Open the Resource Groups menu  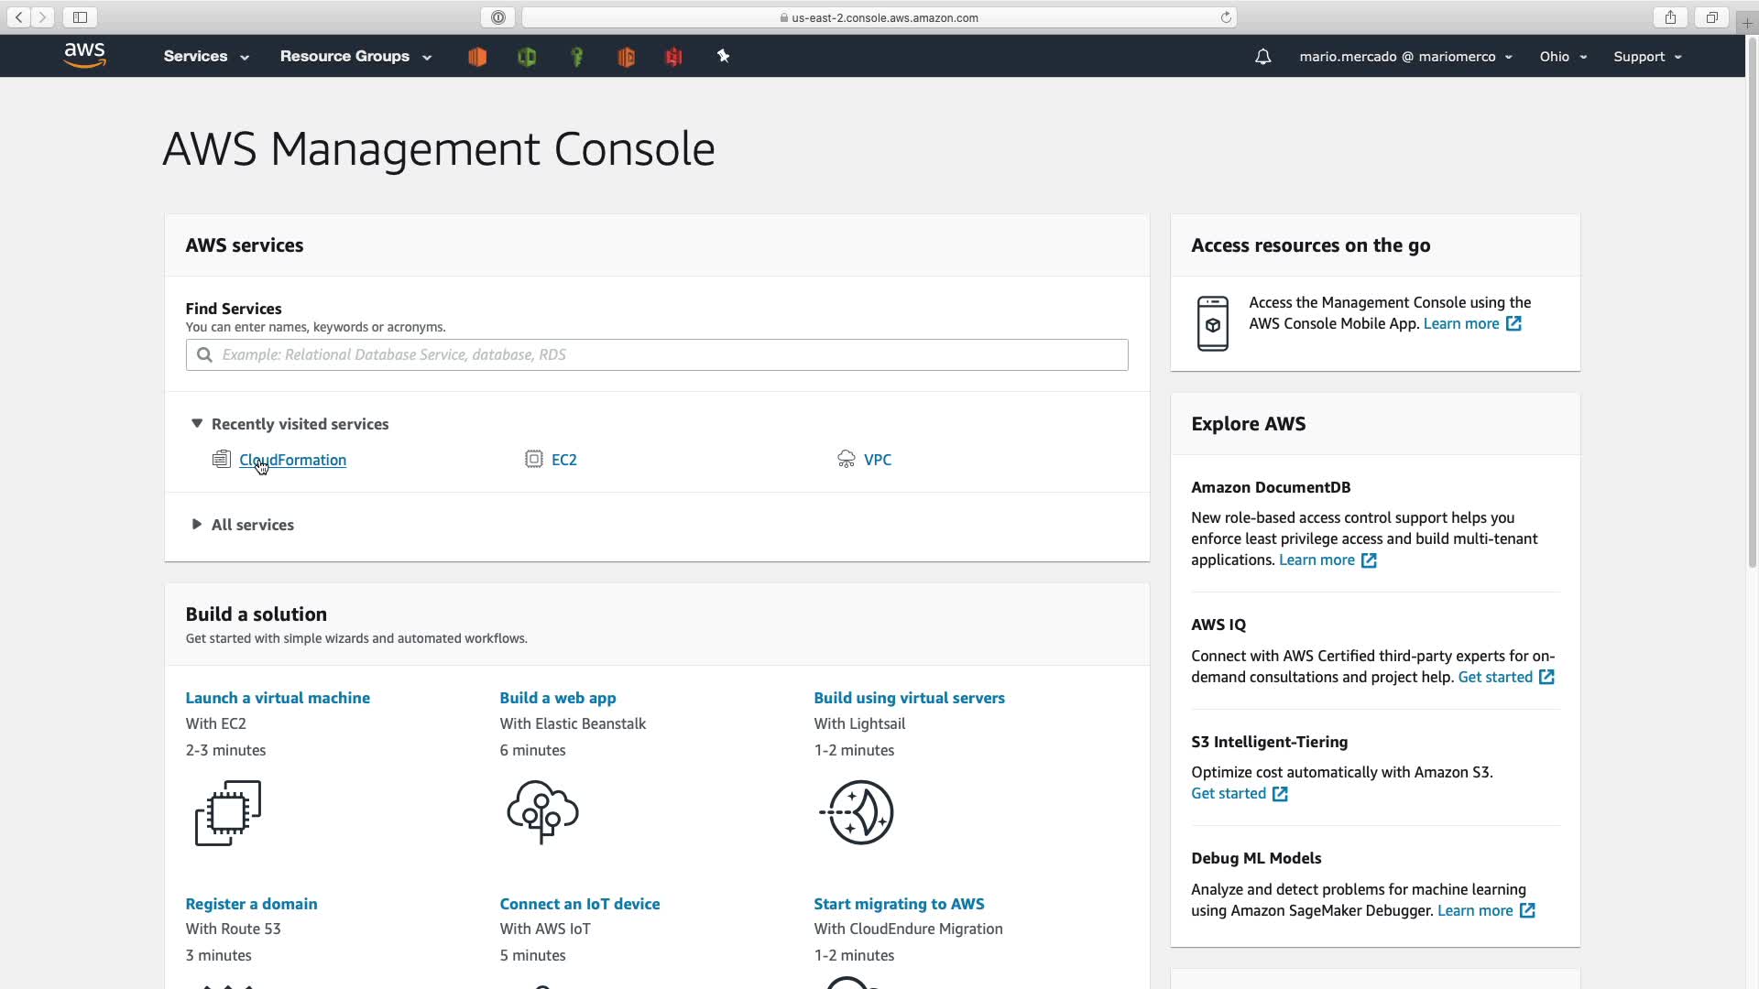click(355, 57)
